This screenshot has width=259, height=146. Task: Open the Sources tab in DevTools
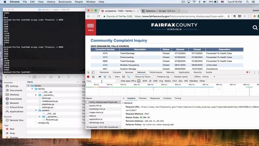(129, 72)
